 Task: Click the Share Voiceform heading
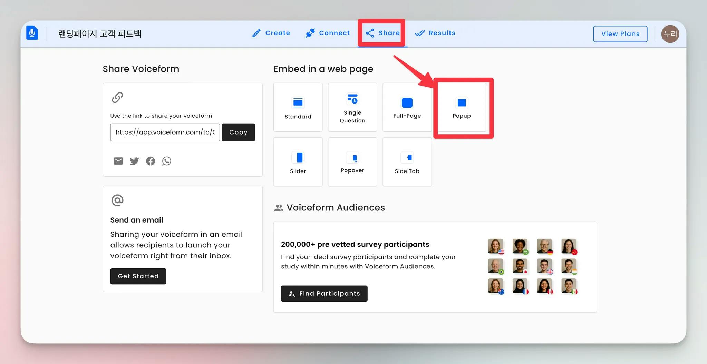click(141, 69)
